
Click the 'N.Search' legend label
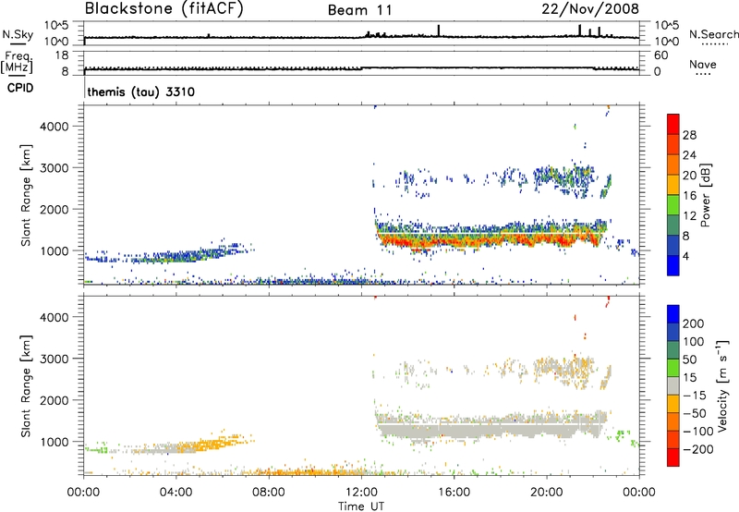click(714, 34)
